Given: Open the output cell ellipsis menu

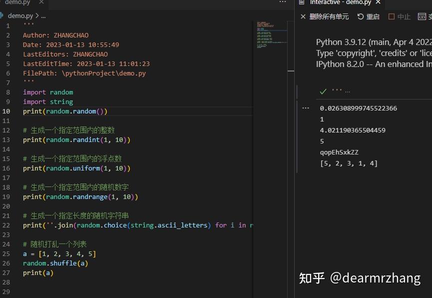Looking at the screenshot, I should (306, 108).
